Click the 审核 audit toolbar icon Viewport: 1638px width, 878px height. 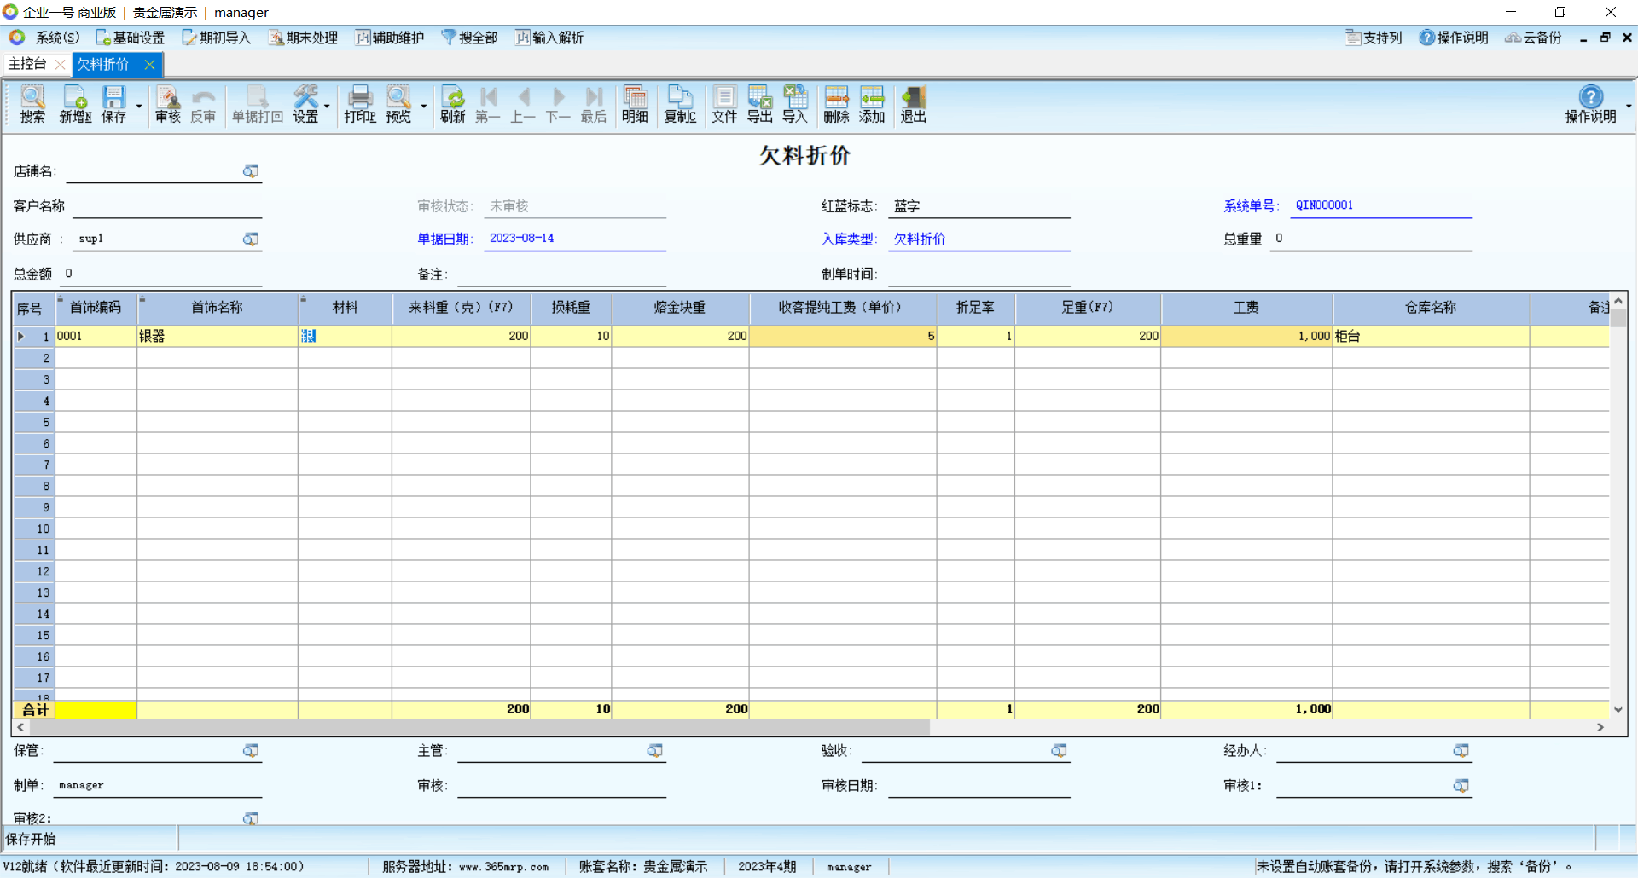pyautogui.click(x=167, y=105)
